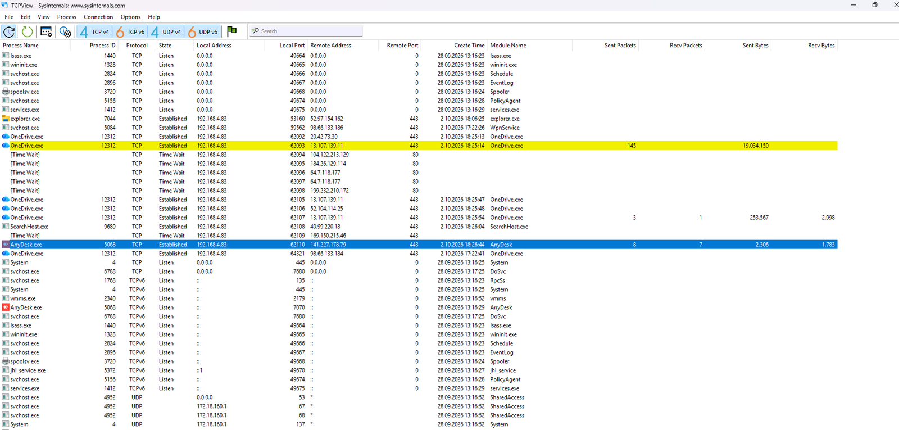Viewport: 899px width, 430px height.
Task: Click the green flag states filter icon
Action: pos(231,31)
